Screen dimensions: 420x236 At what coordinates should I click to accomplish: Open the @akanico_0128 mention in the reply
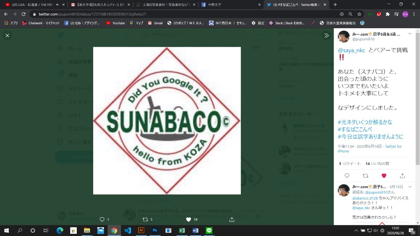pyautogui.click(x=365, y=198)
